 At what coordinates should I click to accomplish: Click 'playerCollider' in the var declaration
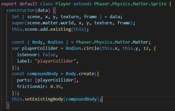pyautogui.click(x=40, y=48)
